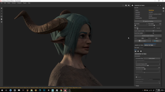Image resolution: width=165 pixels, height=92 pixels.
Task: Select the camera tab icon in Display Settings
Action: click(x=138, y=51)
